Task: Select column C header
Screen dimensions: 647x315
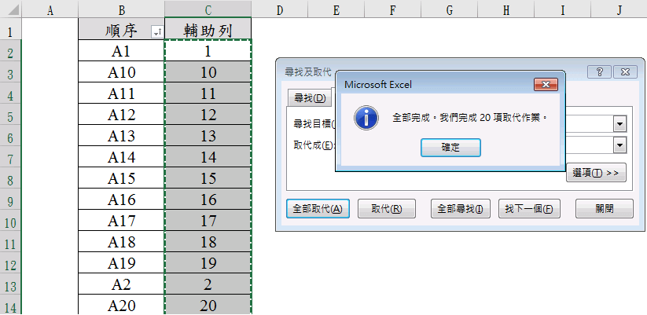Action: point(208,9)
